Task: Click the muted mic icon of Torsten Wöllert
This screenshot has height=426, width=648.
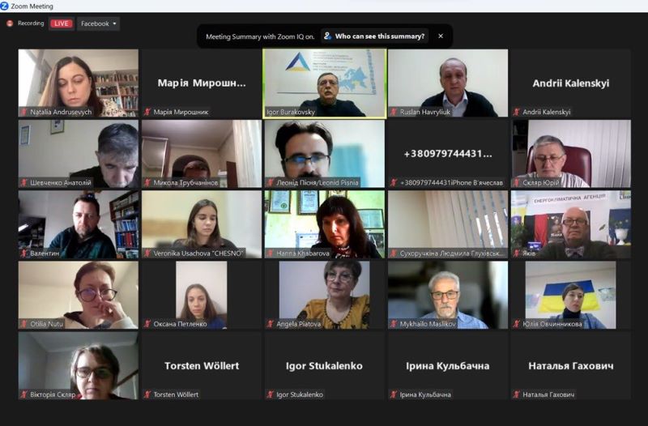Action: tap(147, 394)
